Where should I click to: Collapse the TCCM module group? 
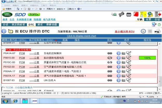pyautogui.click(x=4, y=87)
